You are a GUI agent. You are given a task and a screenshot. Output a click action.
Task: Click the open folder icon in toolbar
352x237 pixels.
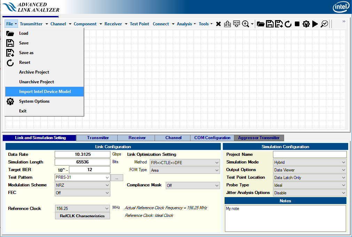pyautogui.click(x=260, y=24)
